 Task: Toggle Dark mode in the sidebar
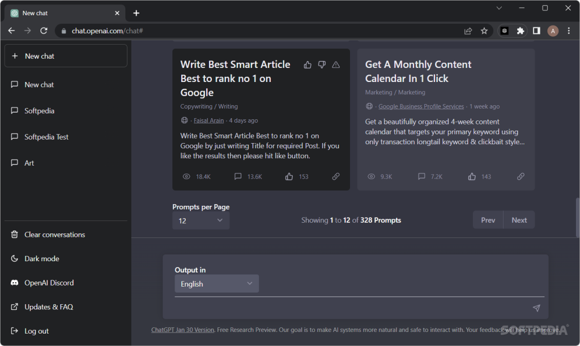tap(42, 258)
